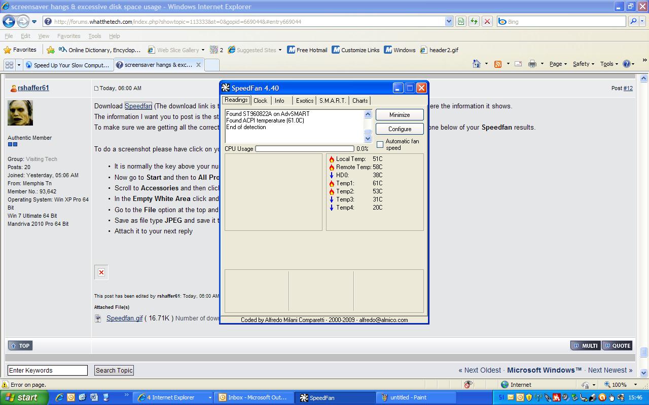Open the Edit menu
The height and width of the screenshot is (405, 649).
click(25, 36)
